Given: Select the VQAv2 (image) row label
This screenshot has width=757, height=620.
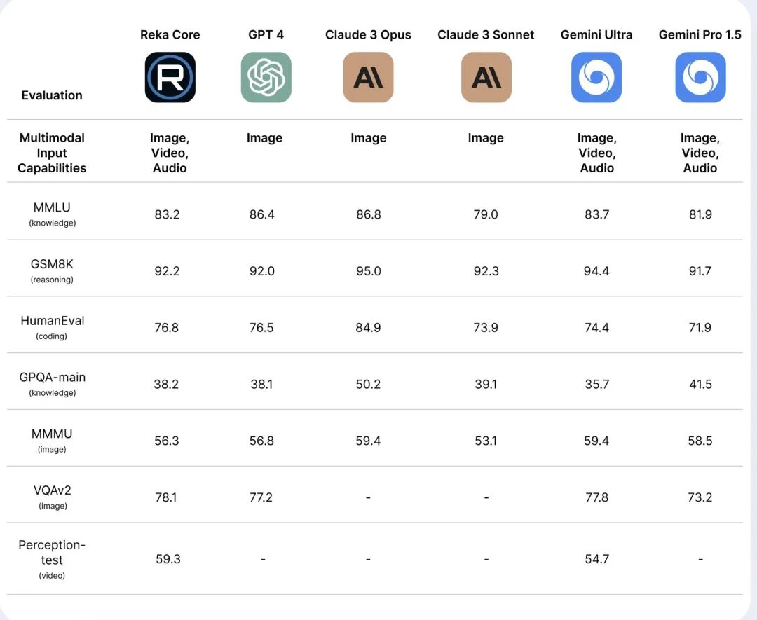Looking at the screenshot, I should (52, 497).
